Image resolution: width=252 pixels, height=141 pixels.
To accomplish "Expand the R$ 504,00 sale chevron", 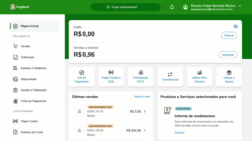I will 145,131.
